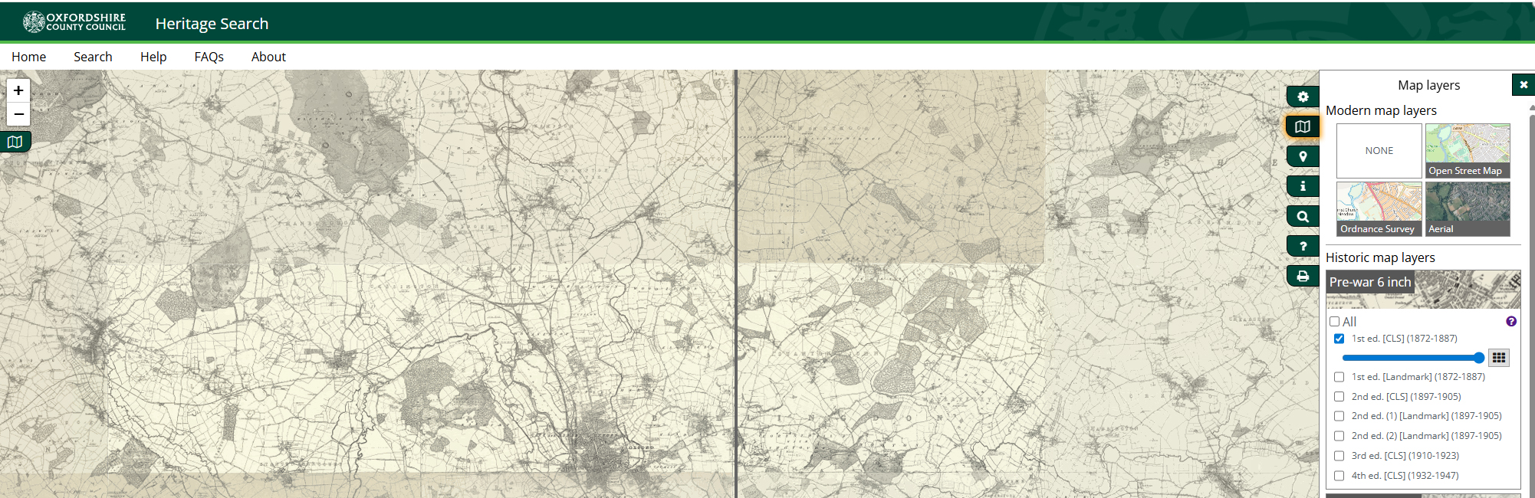Select the map layers toolbar button
The image size is (1535, 498).
coord(1303,126)
